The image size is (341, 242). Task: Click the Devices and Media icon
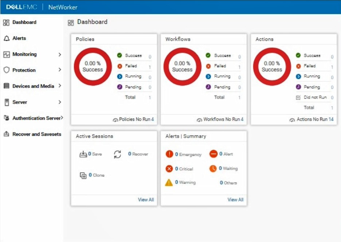click(7, 86)
